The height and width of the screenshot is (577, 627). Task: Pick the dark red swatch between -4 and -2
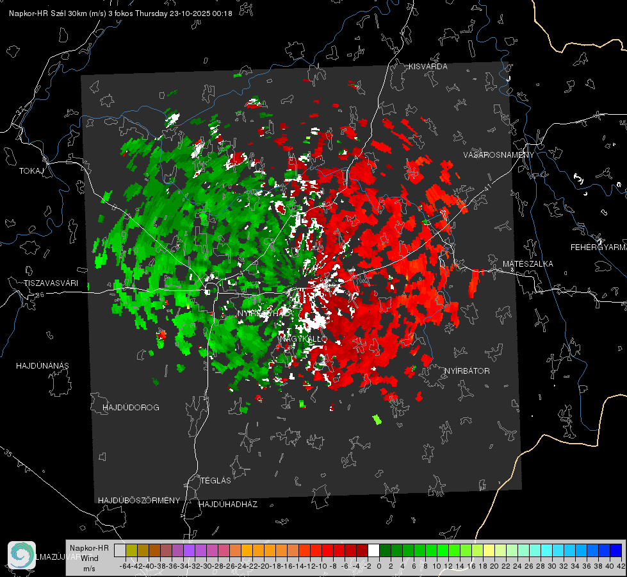(x=362, y=550)
